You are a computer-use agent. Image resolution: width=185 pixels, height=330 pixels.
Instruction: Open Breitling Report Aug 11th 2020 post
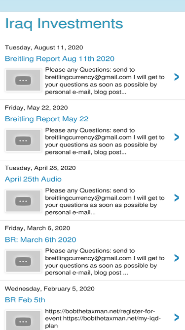(x=60, y=58)
